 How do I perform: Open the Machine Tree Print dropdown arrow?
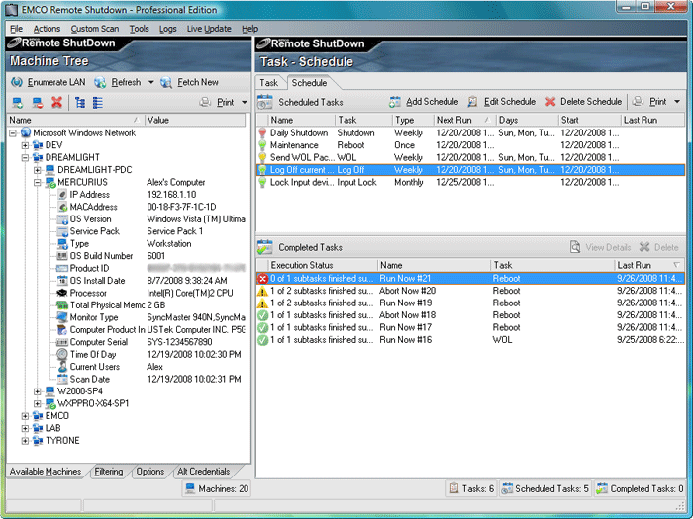[x=245, y=103]
